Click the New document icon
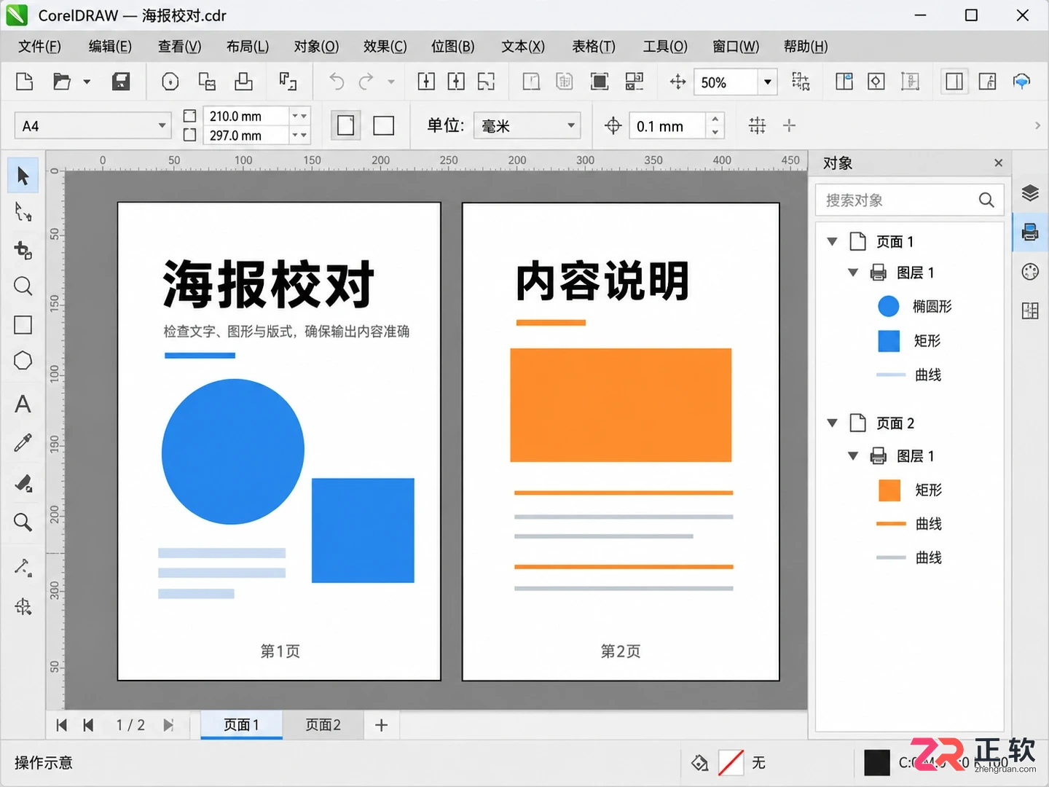 25,82
